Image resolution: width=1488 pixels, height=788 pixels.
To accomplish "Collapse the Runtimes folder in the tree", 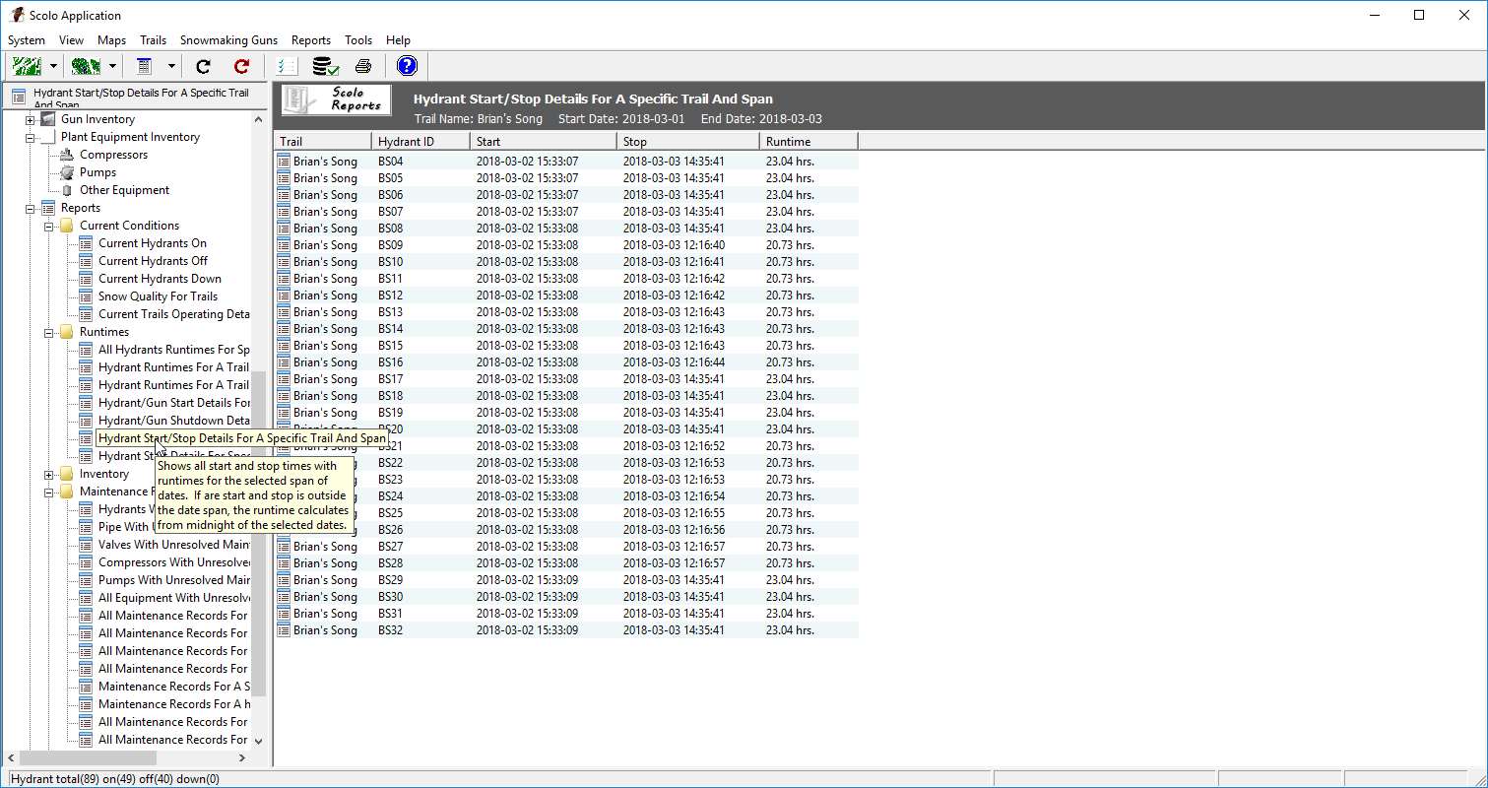I will pos(49,332).
